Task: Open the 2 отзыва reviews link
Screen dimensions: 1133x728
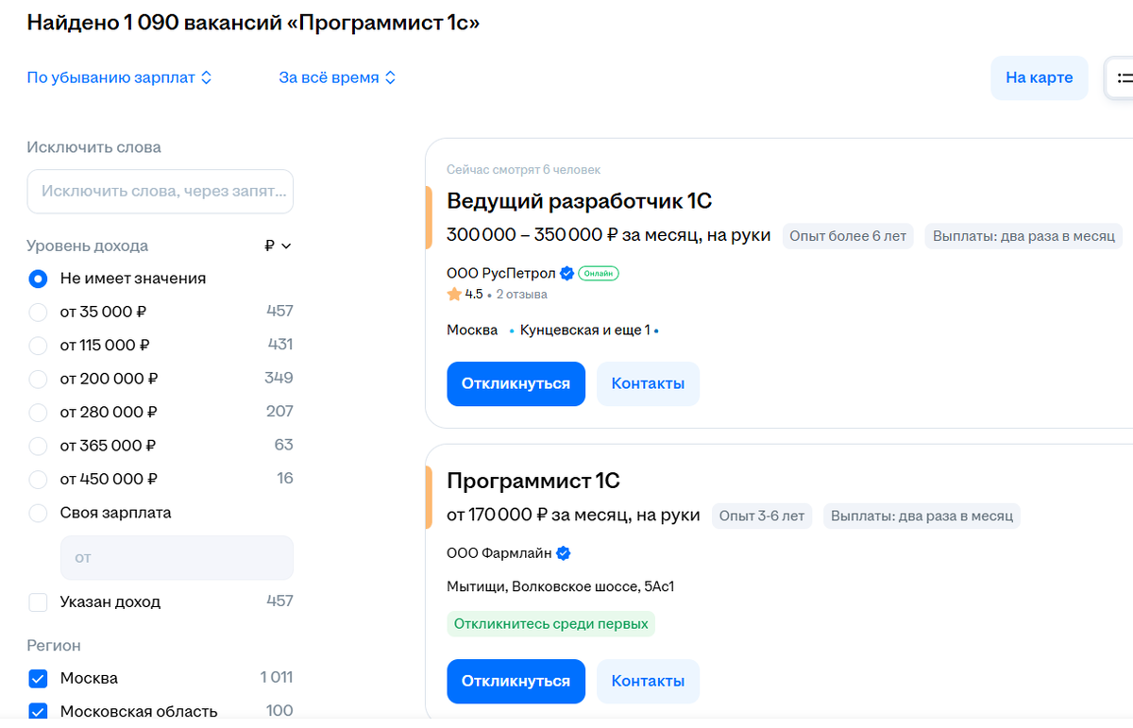Action: pyautogui.click(x=521, y=294)
